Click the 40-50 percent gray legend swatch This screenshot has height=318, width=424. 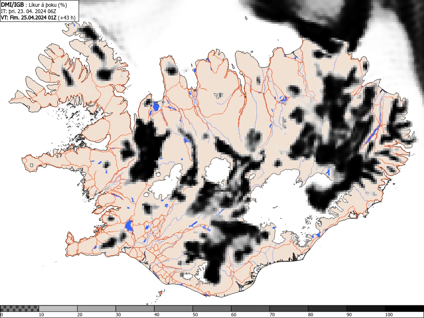[173, 309]
